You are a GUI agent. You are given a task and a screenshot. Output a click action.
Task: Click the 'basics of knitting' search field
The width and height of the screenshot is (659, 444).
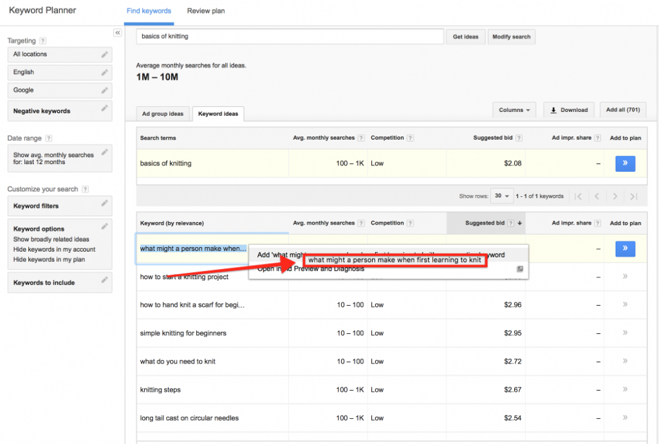click(290, 37)
